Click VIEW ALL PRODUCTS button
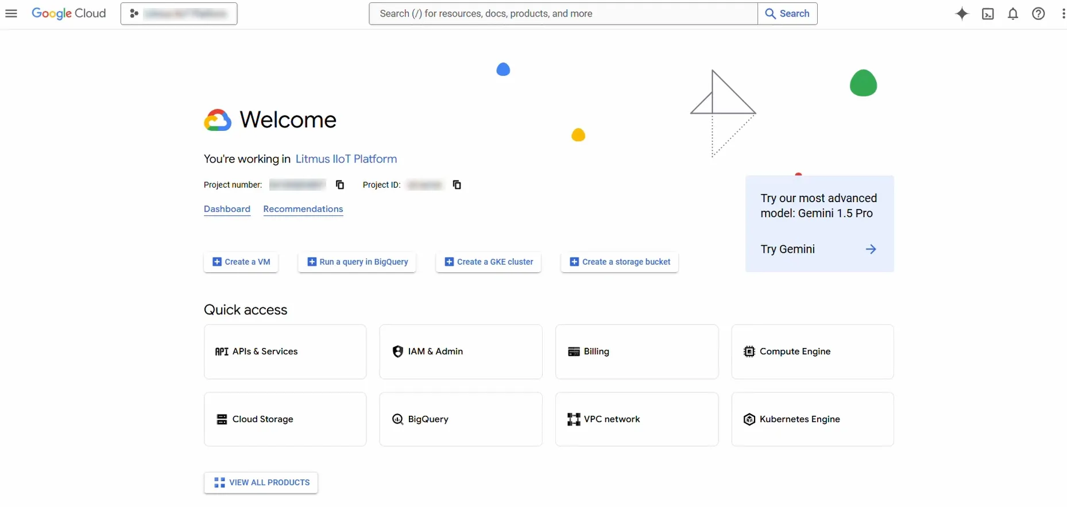The image size is (1067, 507). 261,483
